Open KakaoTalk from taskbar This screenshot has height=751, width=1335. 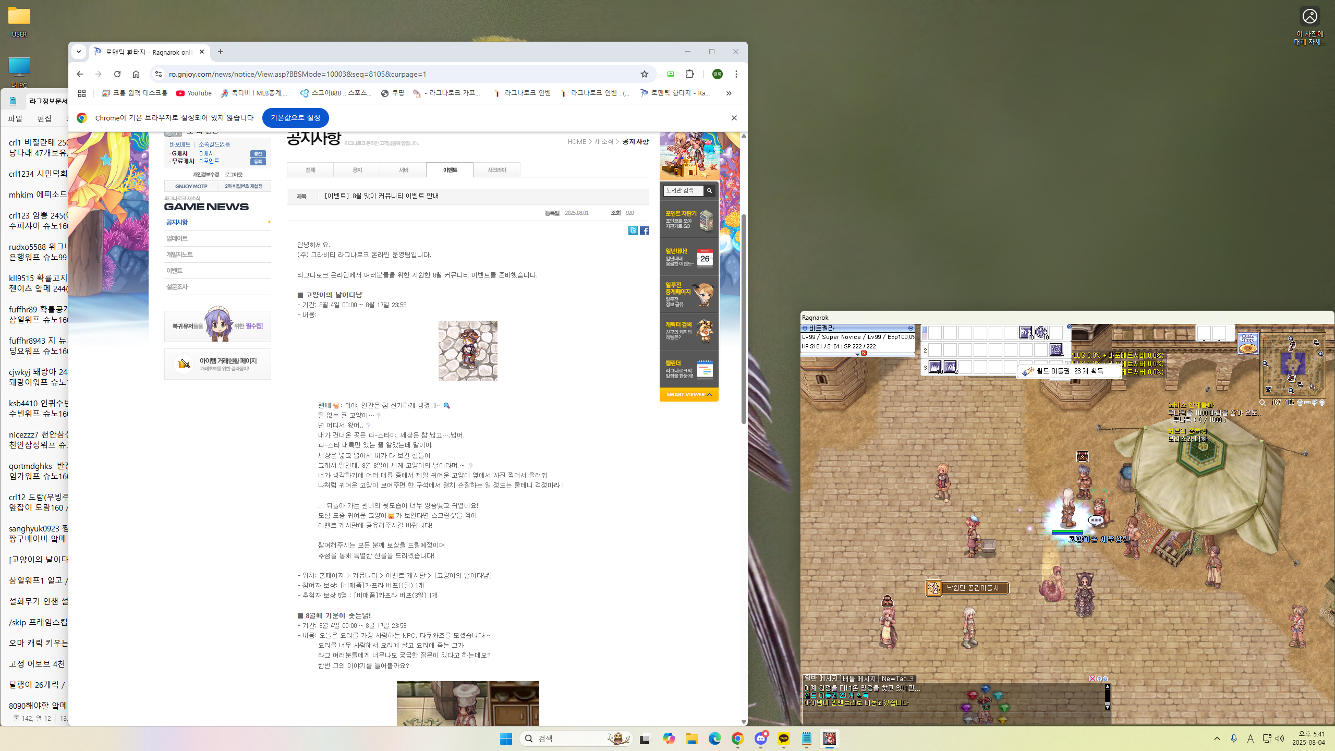coord(784,738)
